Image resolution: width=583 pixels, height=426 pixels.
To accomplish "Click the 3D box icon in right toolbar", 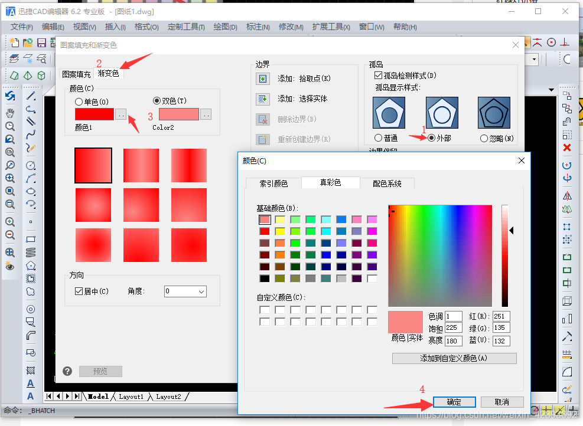I will 567,300.
